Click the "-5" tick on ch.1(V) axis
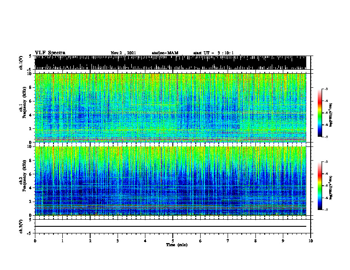 30,70
